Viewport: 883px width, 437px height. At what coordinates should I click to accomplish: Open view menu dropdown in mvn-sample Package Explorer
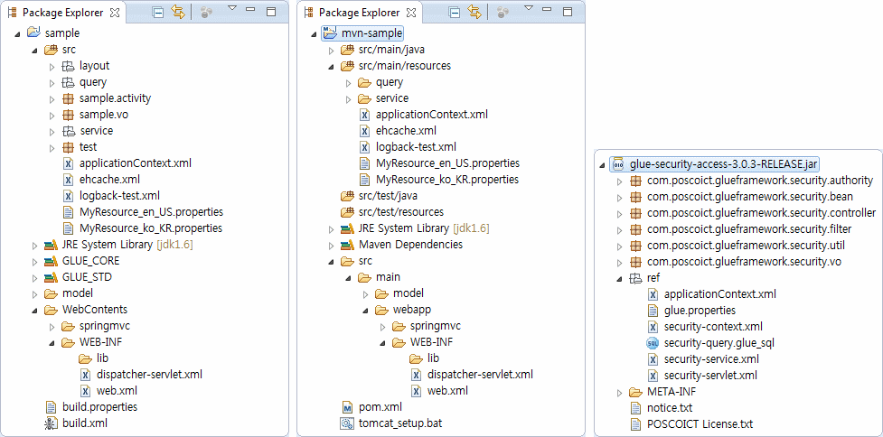click(528, 11)
